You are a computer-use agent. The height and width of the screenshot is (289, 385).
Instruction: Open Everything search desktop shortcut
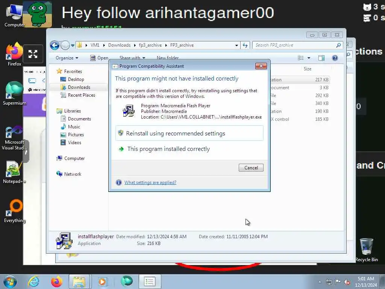click(14, 211)
